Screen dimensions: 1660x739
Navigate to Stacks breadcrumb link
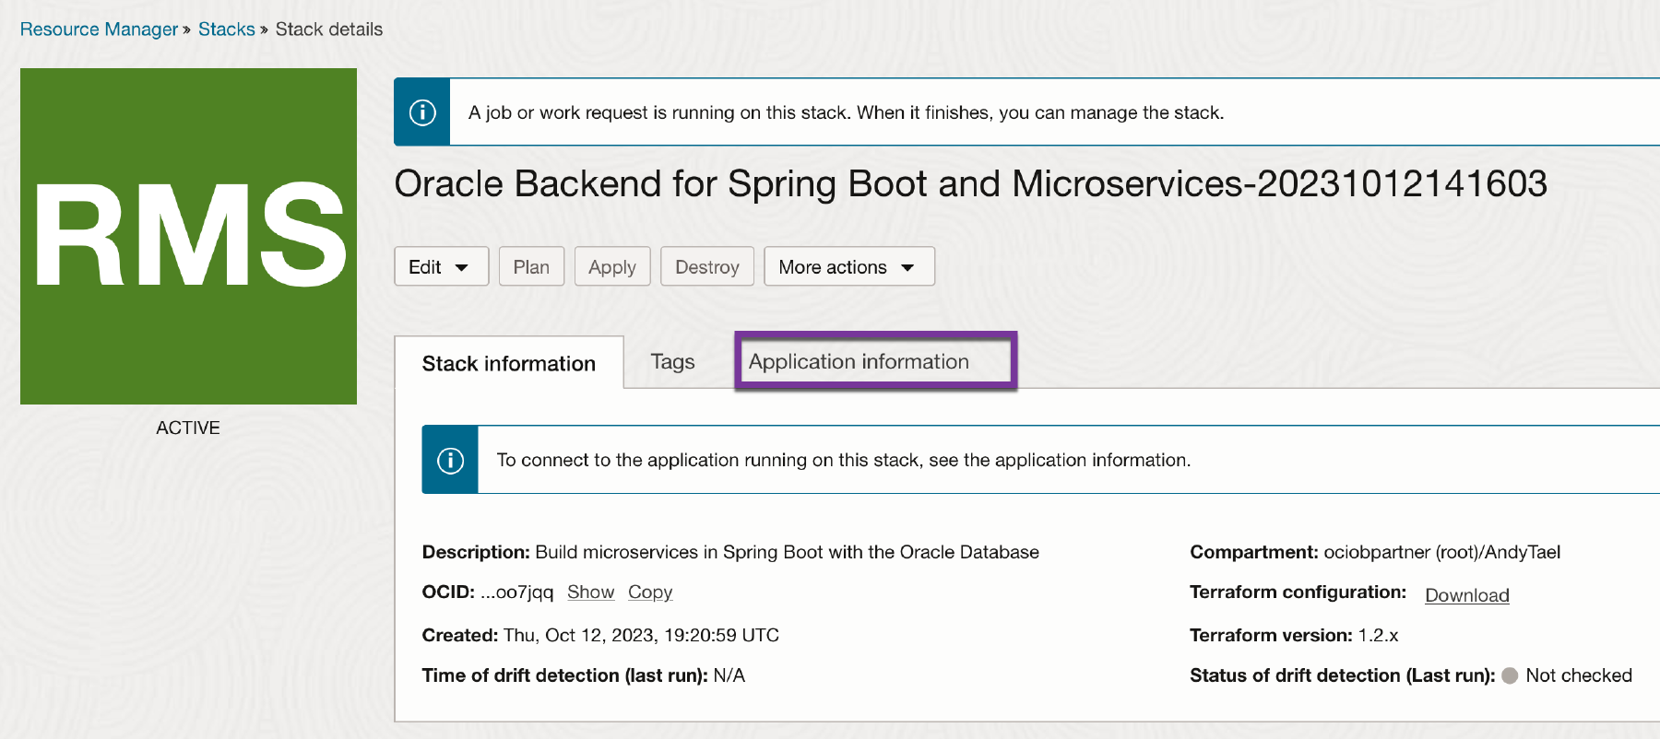[226, 29]
